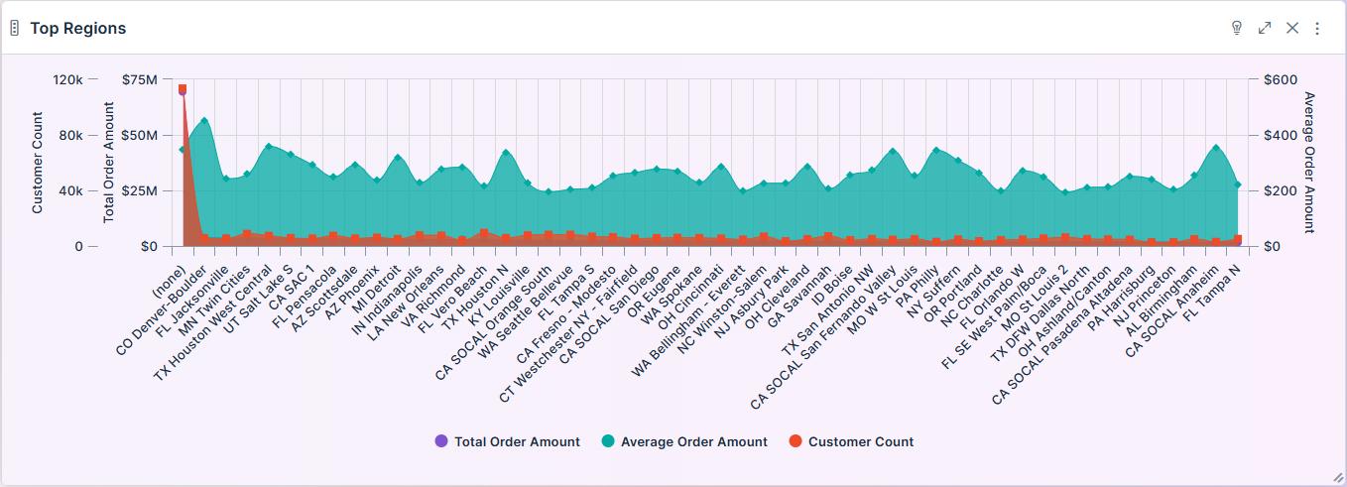Click the purple Total Order Amount legend dot
This screenshot has width=1347, height=487.
441,441
